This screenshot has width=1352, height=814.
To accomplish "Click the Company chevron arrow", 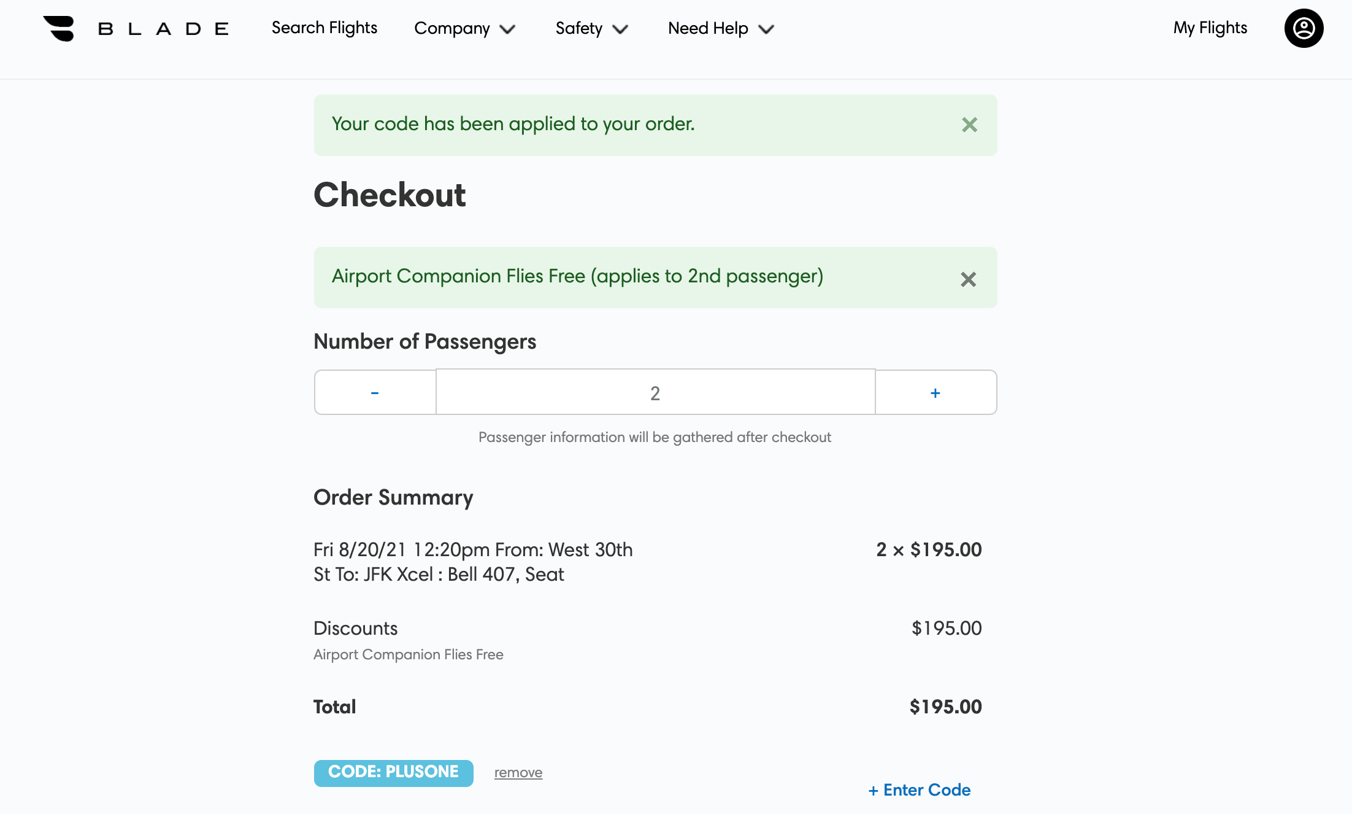I will click(x=507, y=29).
